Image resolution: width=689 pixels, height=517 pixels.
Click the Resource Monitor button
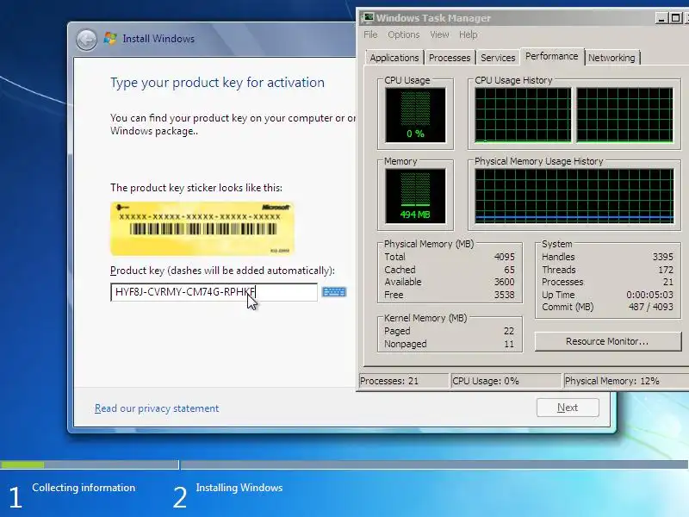(608, 341)
